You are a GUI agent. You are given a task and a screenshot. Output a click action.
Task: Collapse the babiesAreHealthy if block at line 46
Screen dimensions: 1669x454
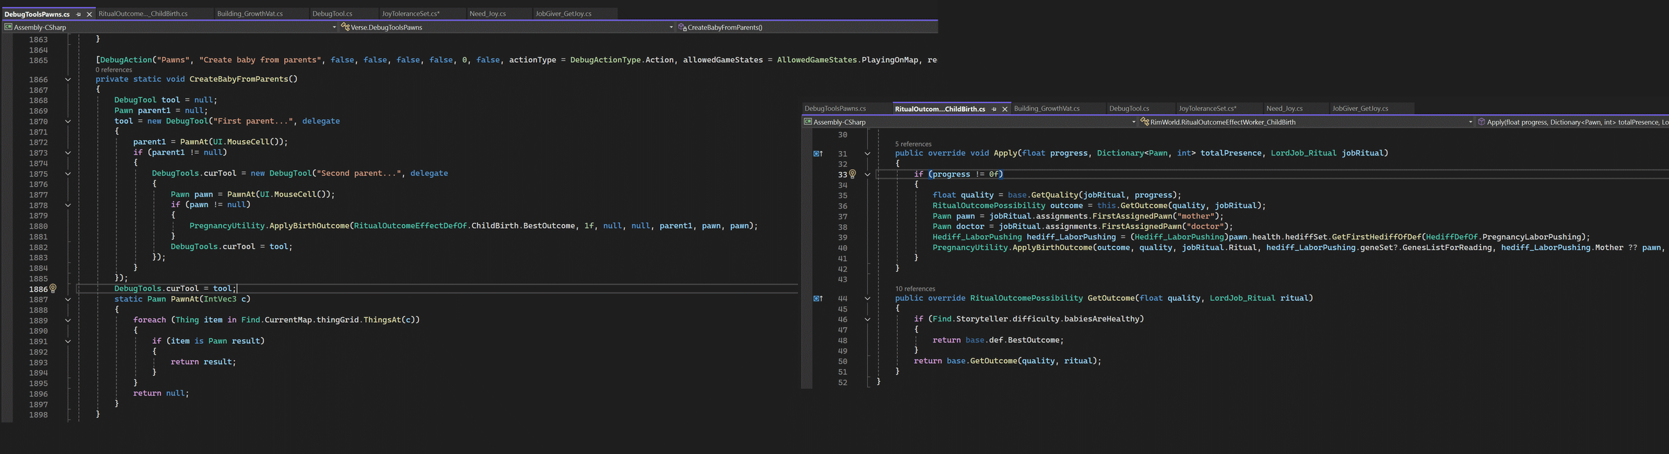(867, 320)
